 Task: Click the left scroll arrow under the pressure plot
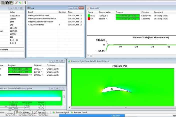(69, 107)
